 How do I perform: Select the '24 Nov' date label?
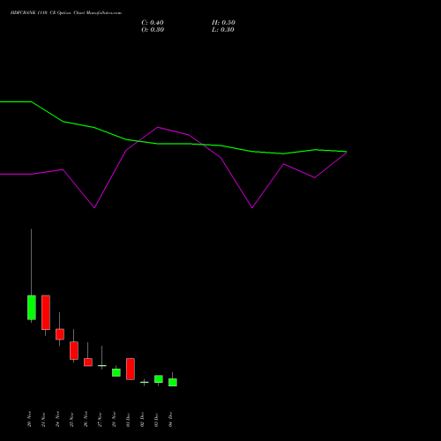57,419
